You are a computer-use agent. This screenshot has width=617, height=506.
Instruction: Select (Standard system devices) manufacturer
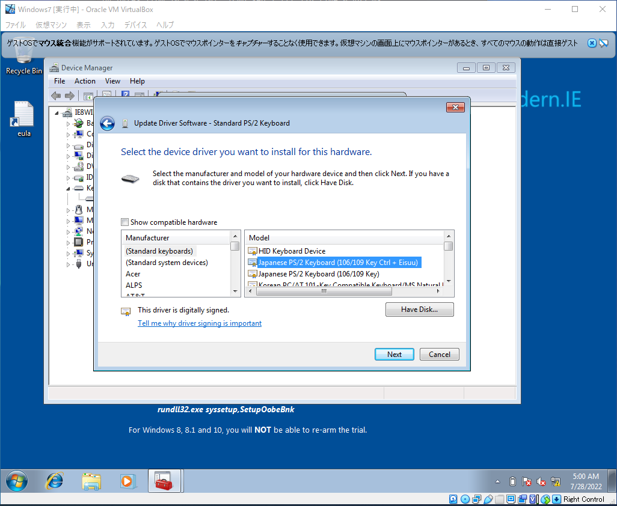coord(167,263)
